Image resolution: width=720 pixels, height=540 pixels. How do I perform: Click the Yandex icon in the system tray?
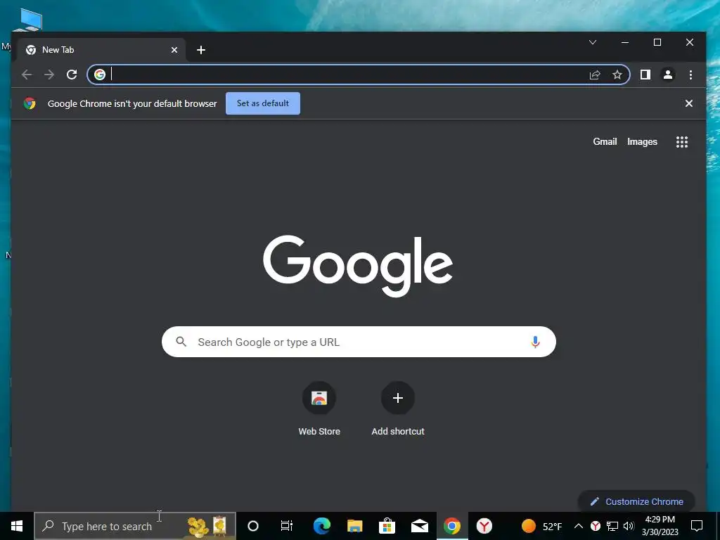coord(595,526)
